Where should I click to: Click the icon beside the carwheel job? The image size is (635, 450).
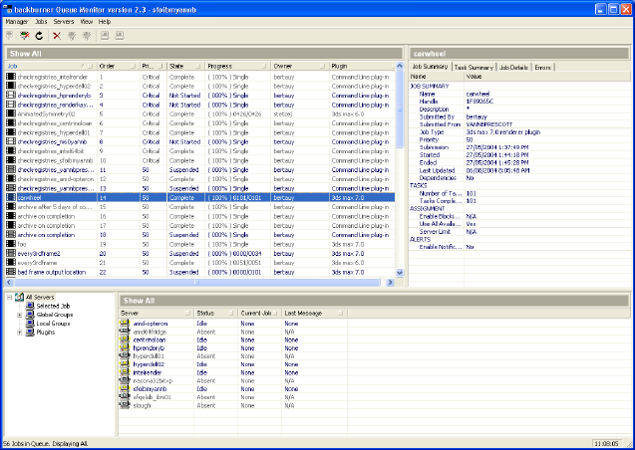pyautogui.click(x=11, y=197)
